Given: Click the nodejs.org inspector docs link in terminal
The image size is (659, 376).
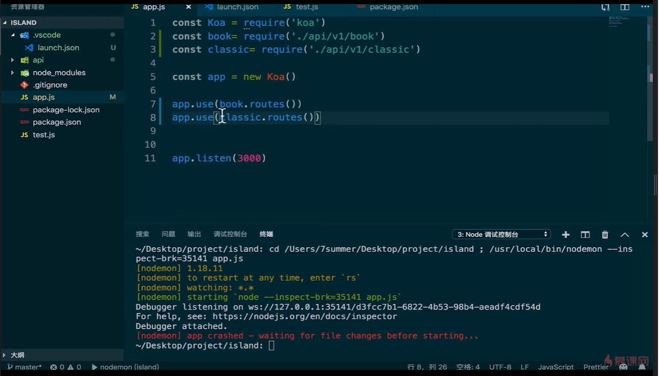Looking at the screenshot, I should point(304,316).
